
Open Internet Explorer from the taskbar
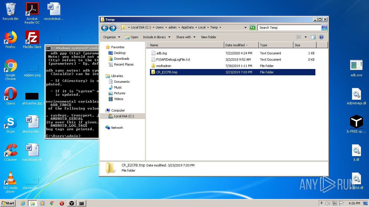[23, 203]
